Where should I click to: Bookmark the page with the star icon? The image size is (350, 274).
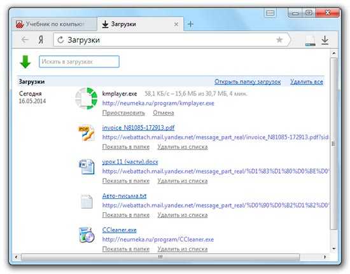[279, 40]
